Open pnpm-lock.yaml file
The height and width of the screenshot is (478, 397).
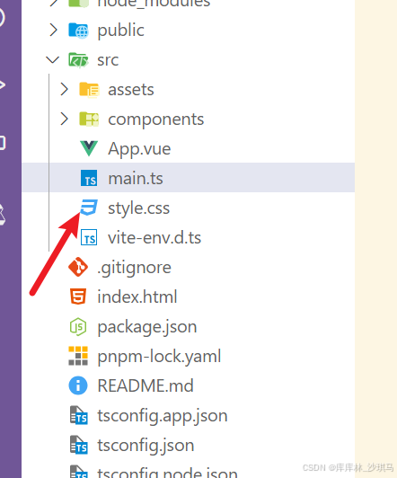[x=159, y=357]
